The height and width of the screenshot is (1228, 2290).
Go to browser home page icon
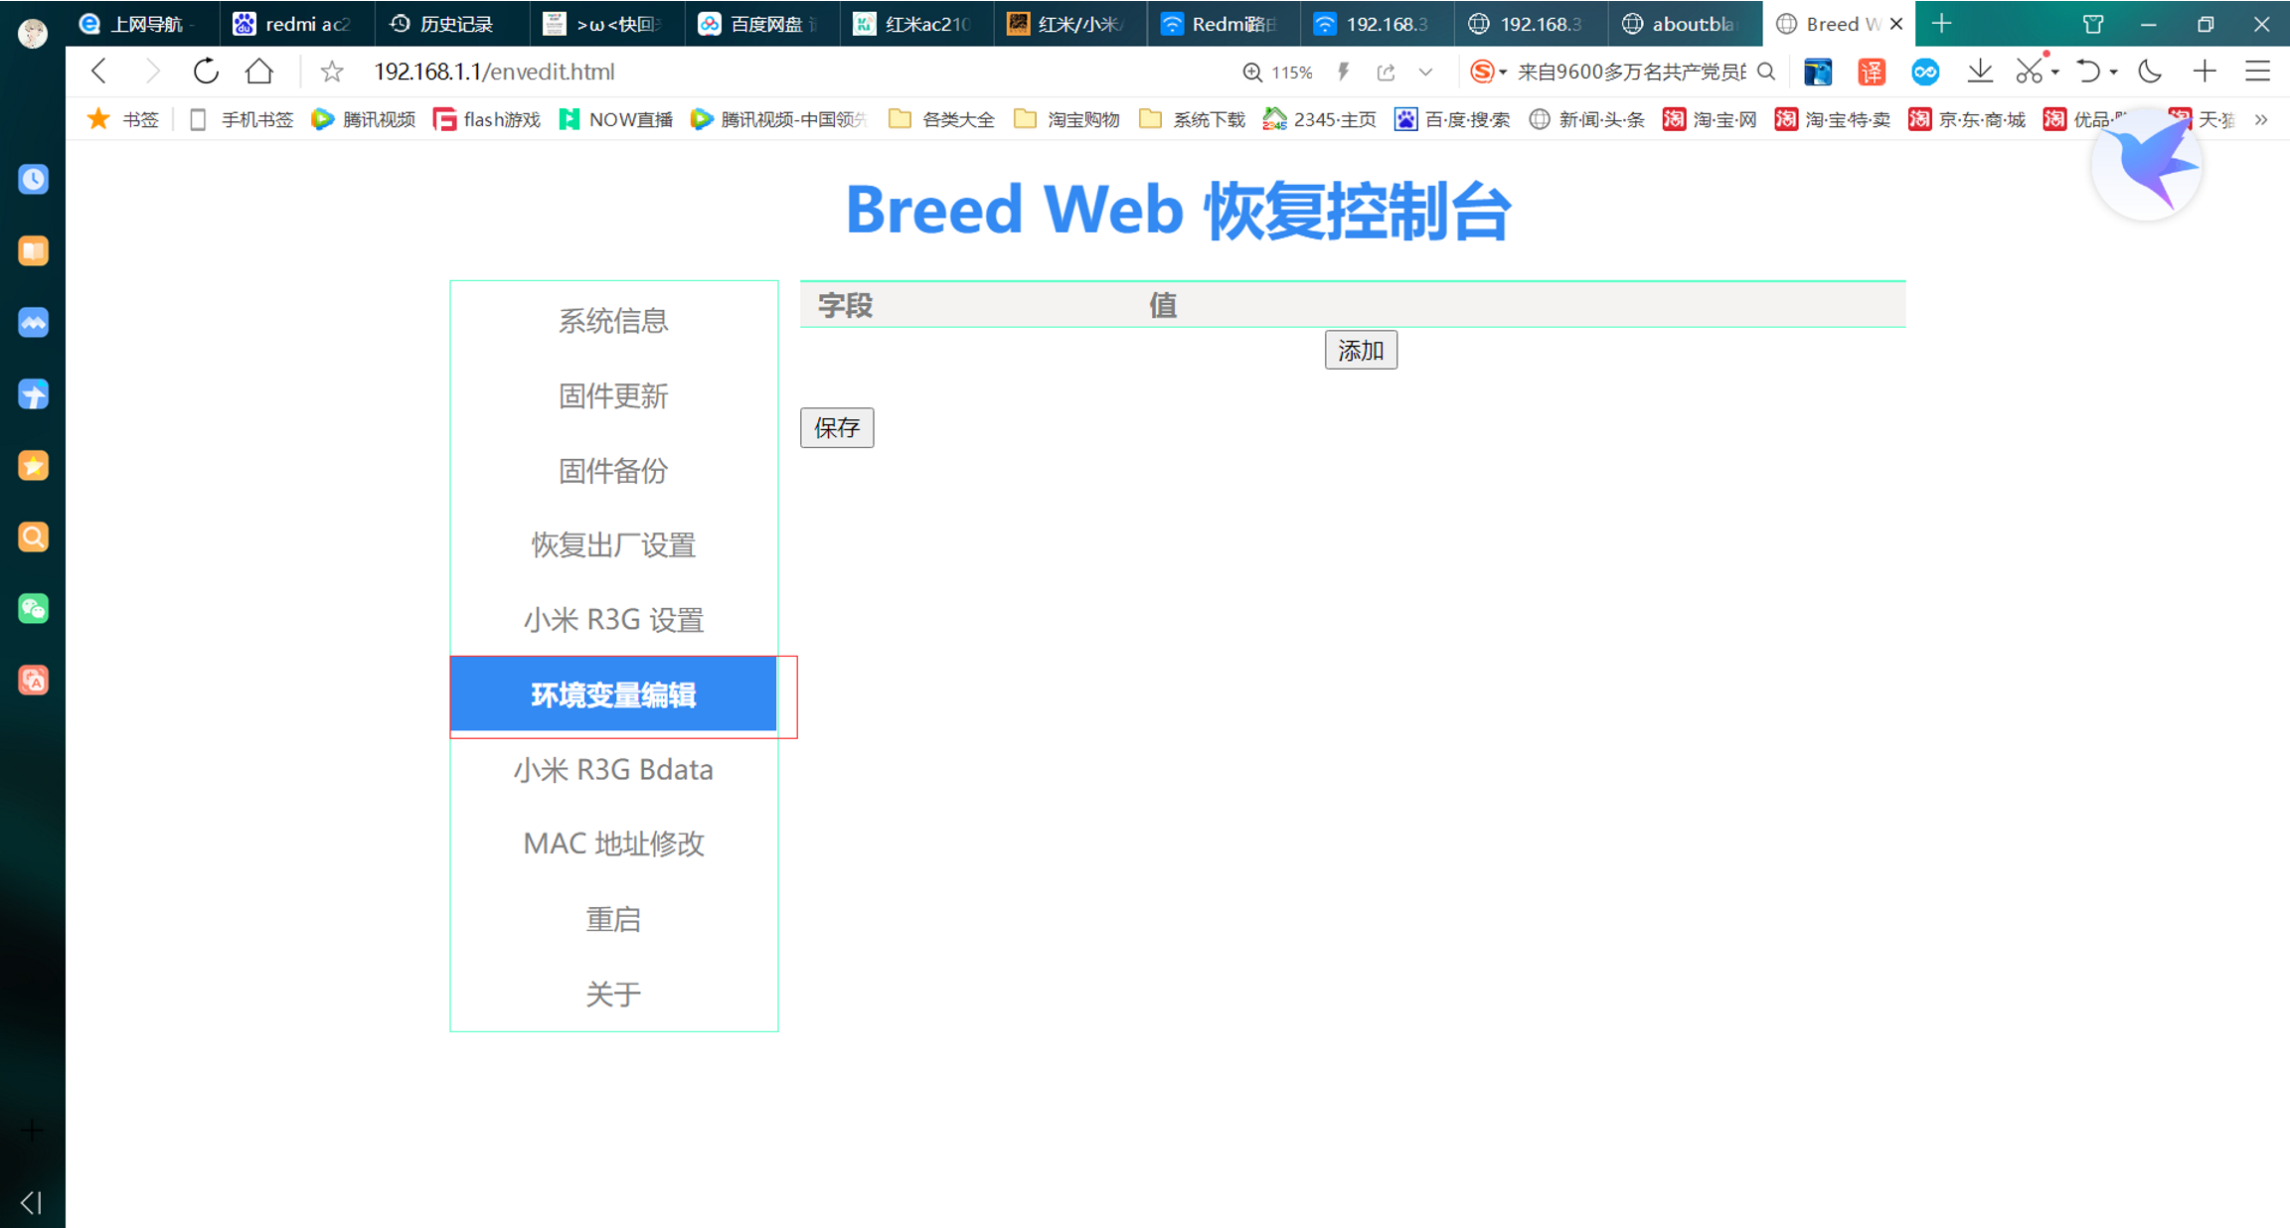pos(259,72)
